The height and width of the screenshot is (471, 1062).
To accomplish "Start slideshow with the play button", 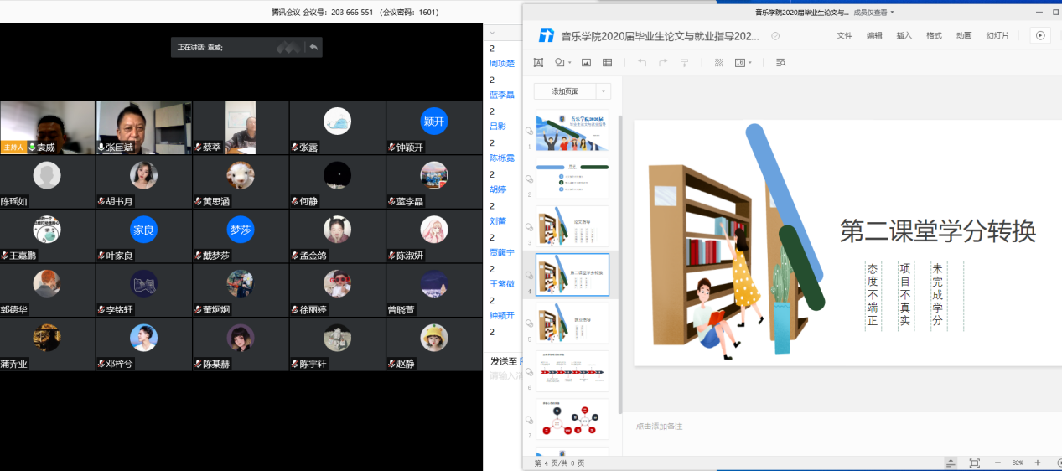I will point(1040,35).
